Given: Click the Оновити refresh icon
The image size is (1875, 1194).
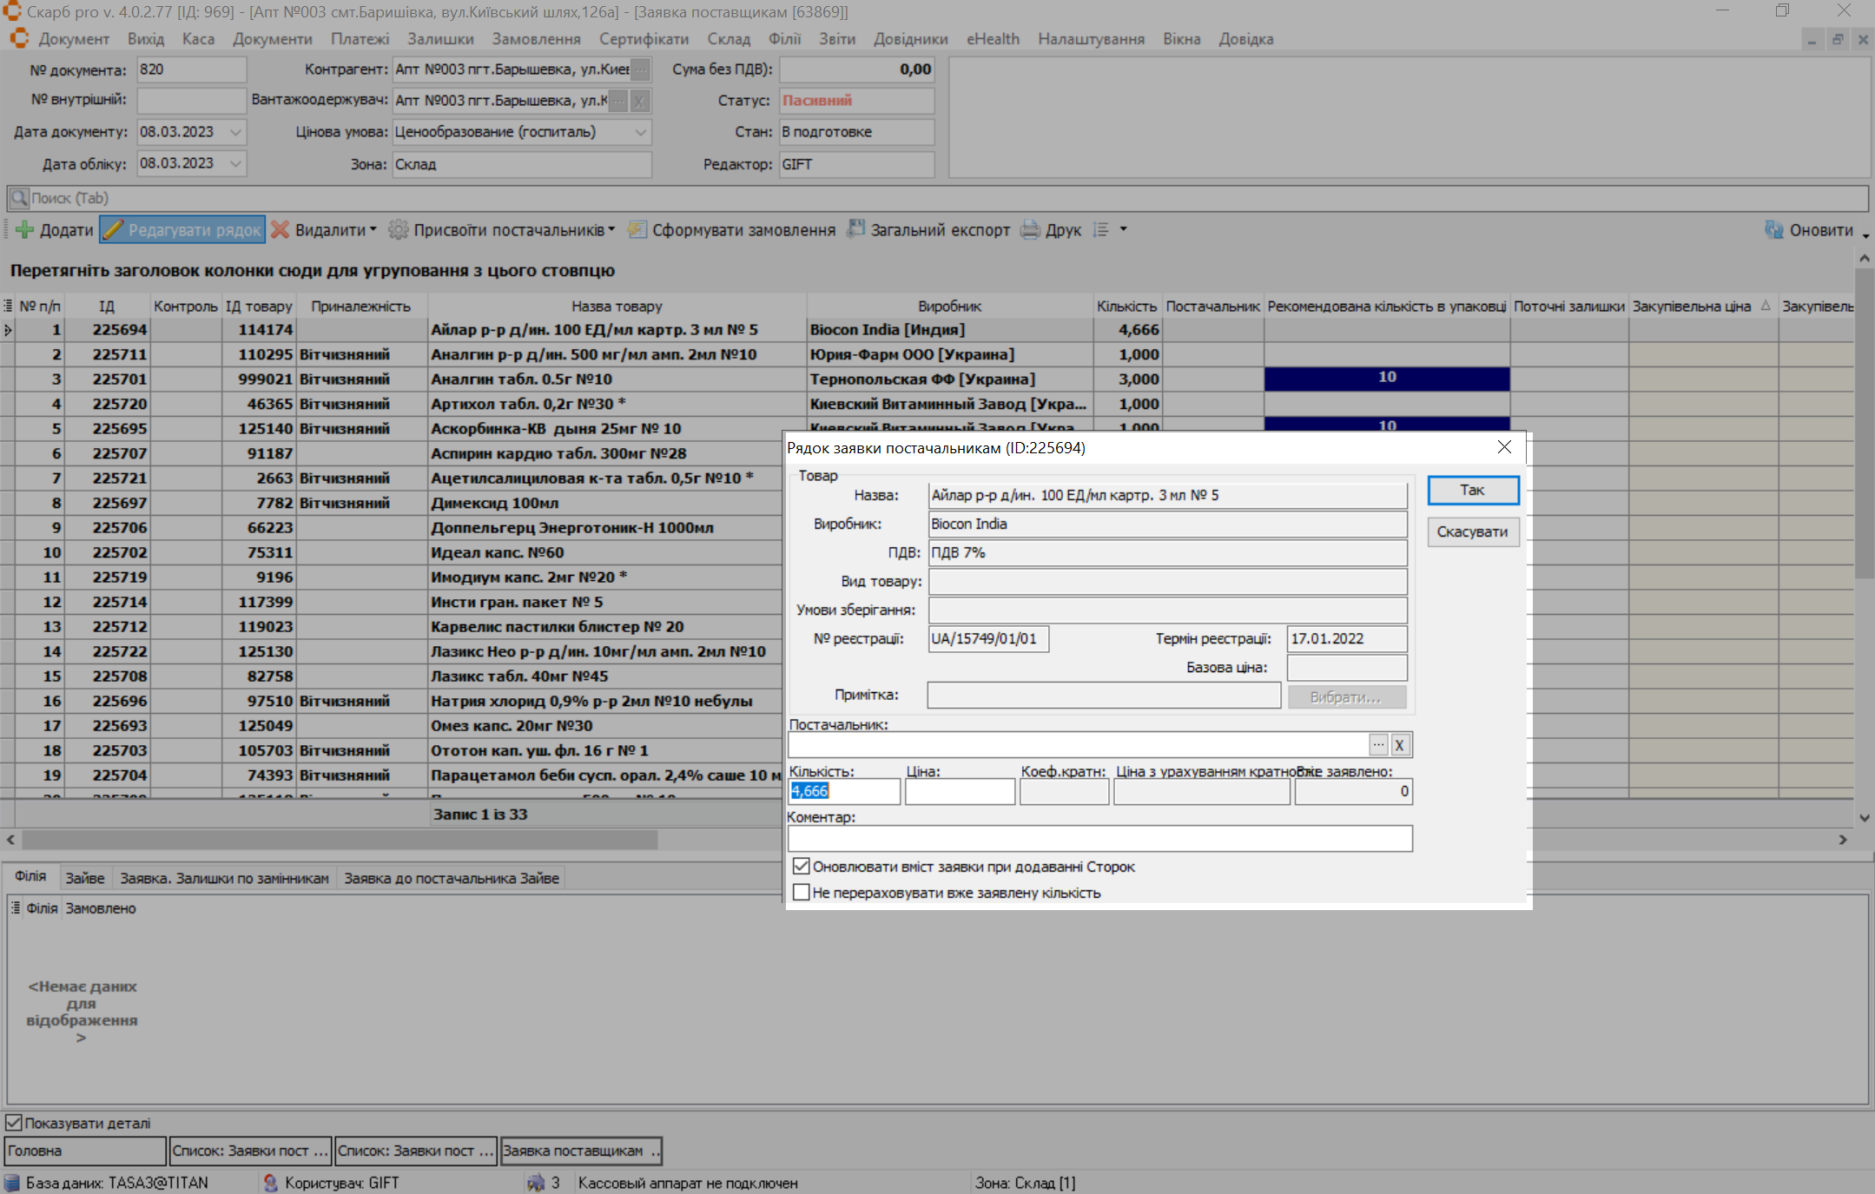Looking at the screenshot, I should click(1773, 230).
